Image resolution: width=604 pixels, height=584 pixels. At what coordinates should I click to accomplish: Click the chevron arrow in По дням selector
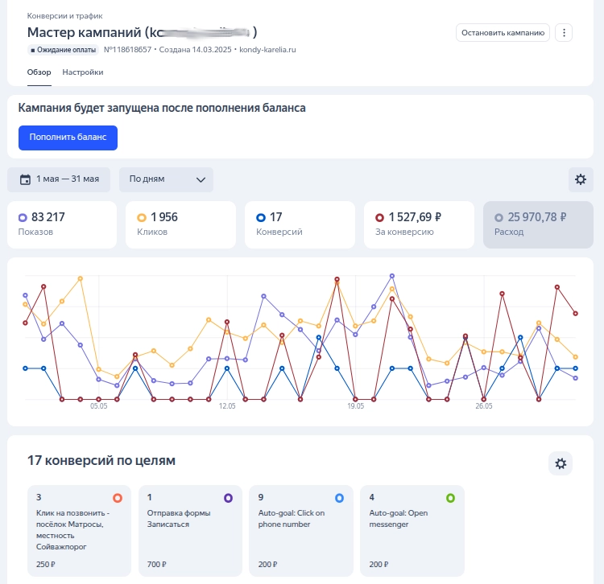pos(201,179)
